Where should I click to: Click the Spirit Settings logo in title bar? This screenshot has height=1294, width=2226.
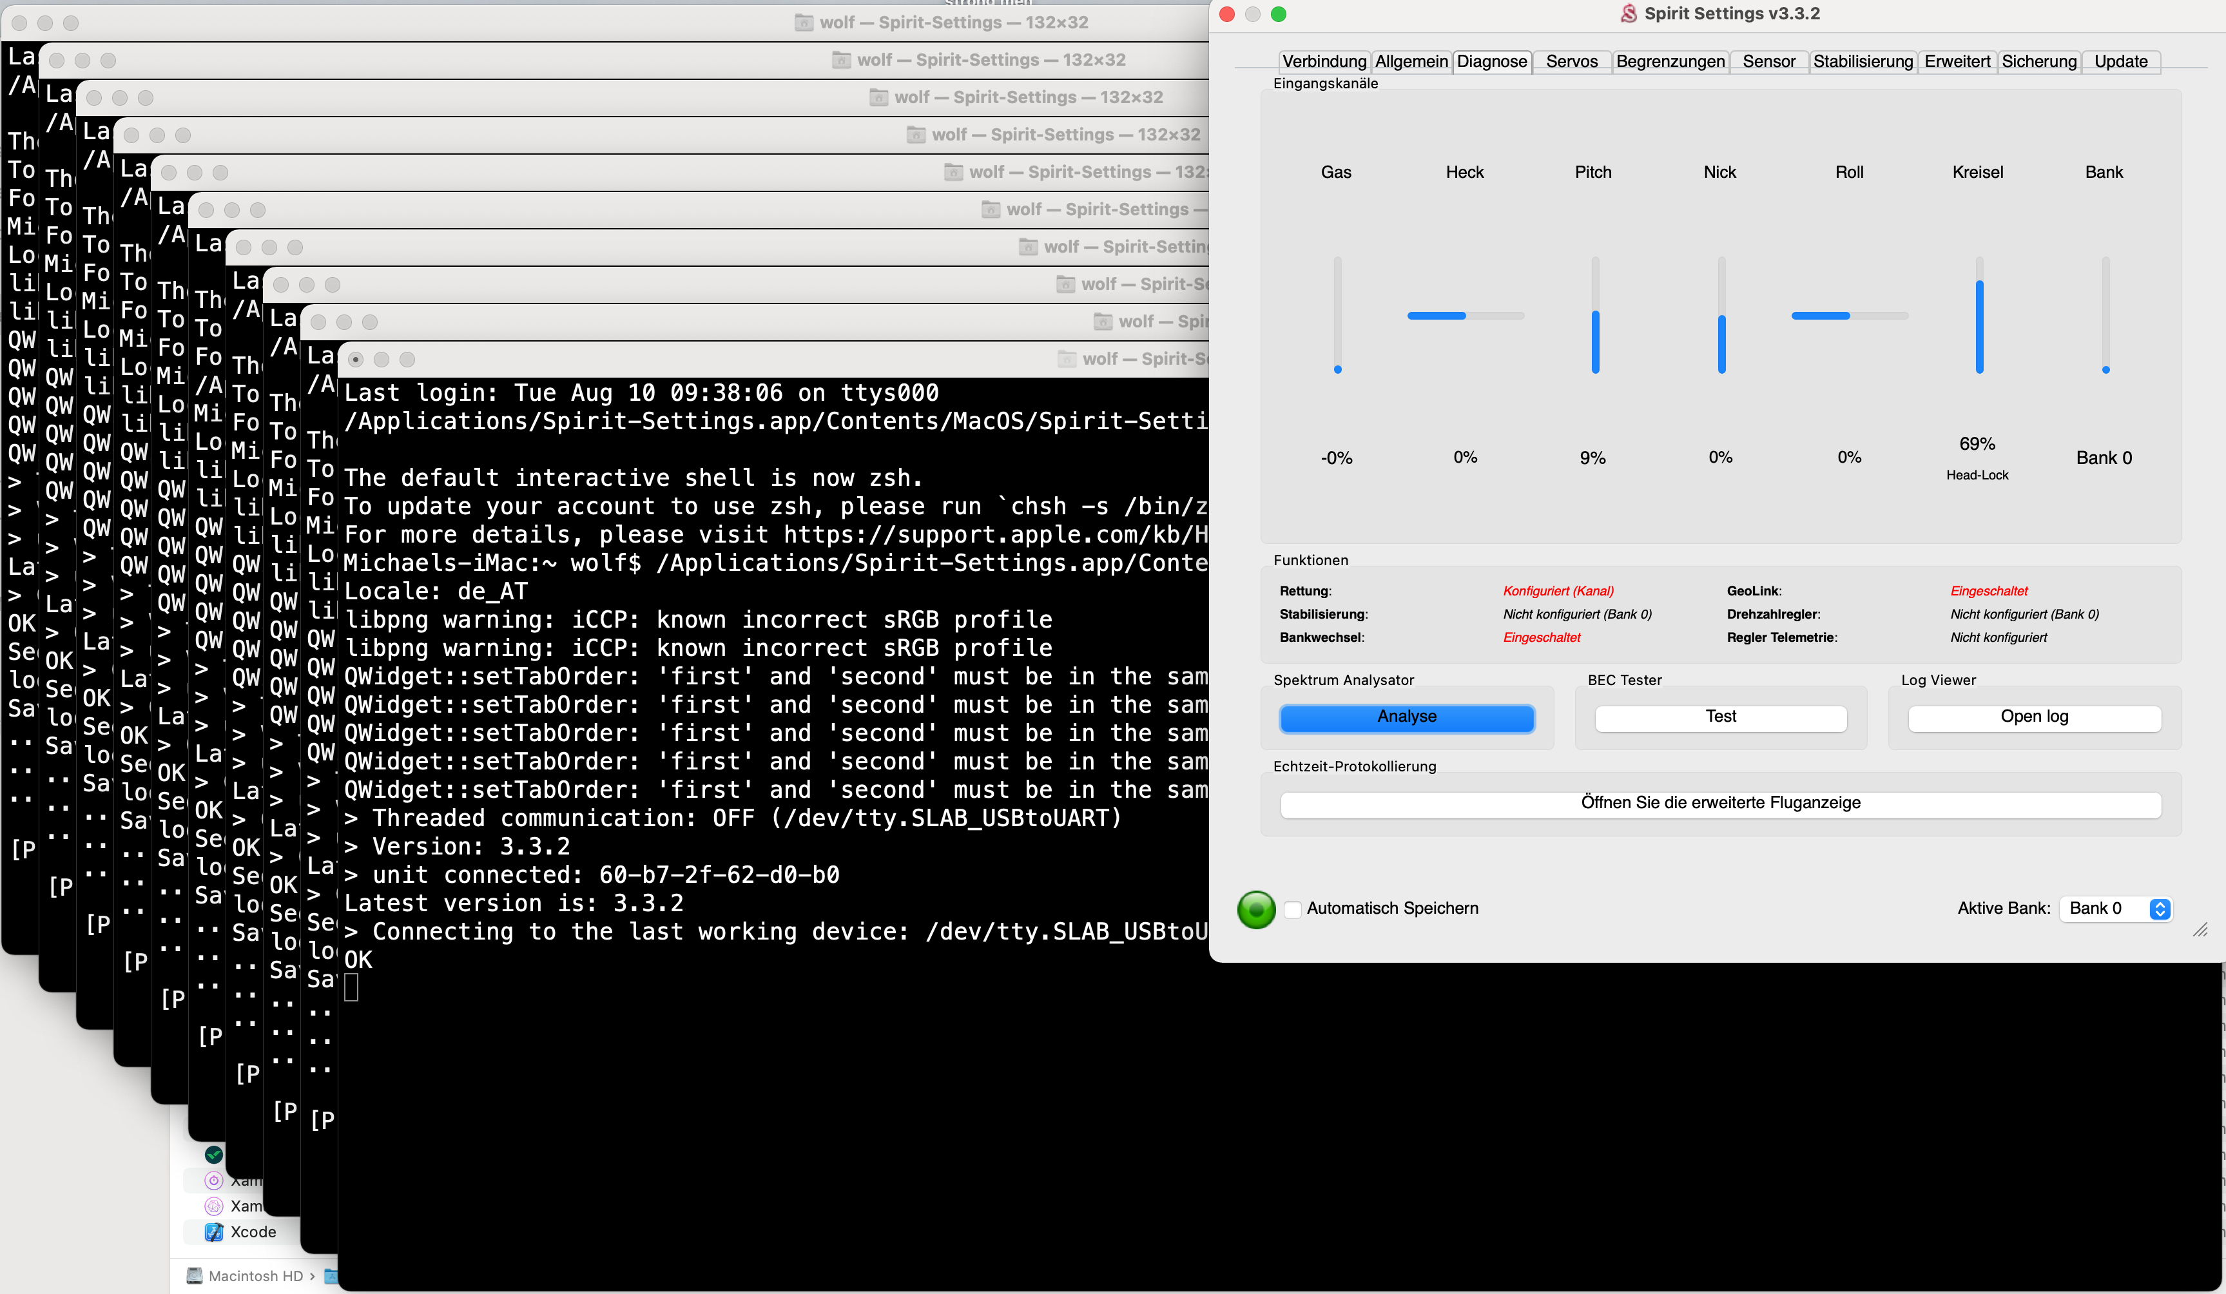1628,14
